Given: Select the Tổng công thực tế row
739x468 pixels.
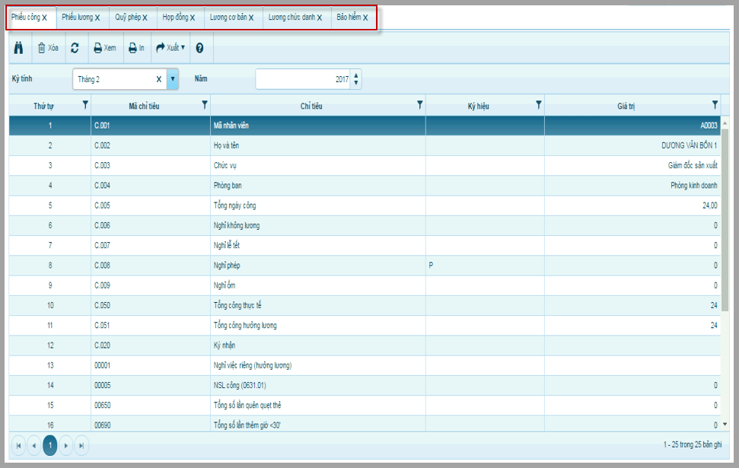Looking at the screenshot, I should coord(365,305).
